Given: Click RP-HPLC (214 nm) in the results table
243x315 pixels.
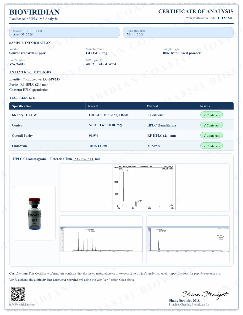Looking at the screenshot, I should (x=162, y=135).
